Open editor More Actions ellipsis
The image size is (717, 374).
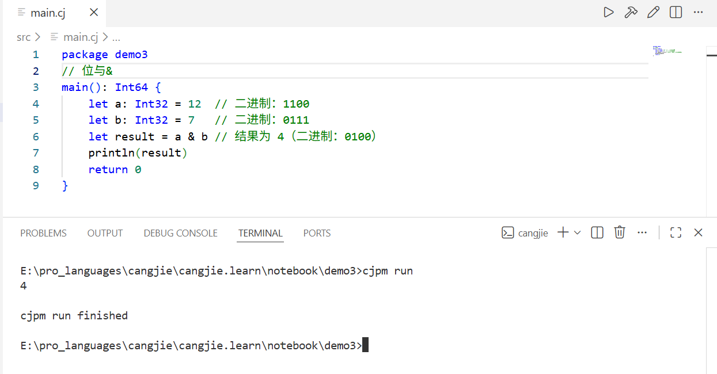698,12
